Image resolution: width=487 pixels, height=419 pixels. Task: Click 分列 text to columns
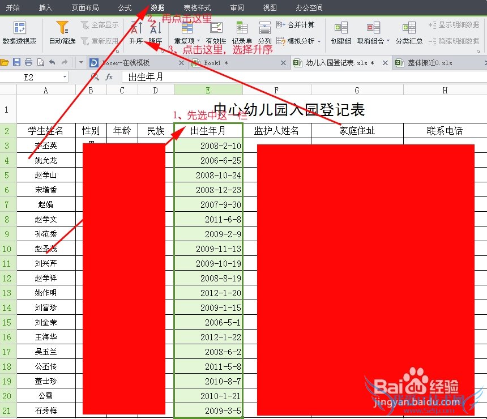[x=264, y=33]
